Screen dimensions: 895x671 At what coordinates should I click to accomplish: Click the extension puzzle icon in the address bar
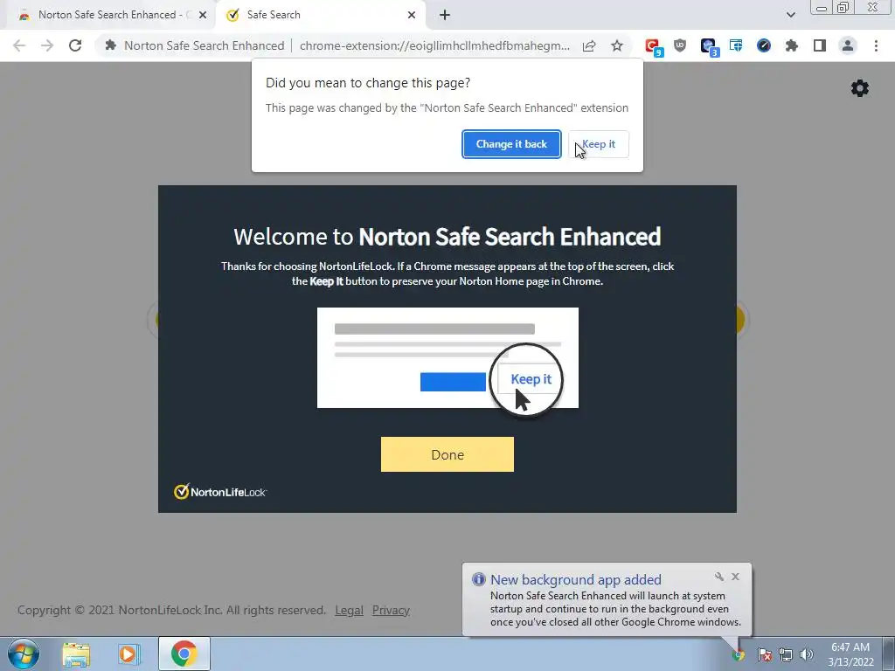tap(111, 45)
